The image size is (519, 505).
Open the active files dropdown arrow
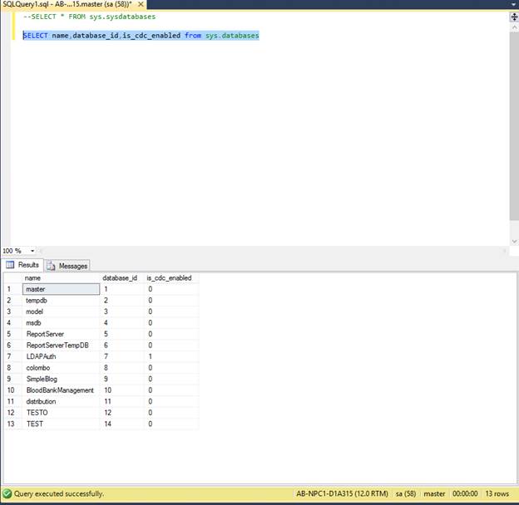[513, 5]
